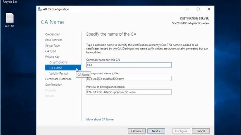Viewport: 241px width, 135px height.
Task: Close the AD CS Configuration window
Action: pyautogui.click(x=209, y=9)
